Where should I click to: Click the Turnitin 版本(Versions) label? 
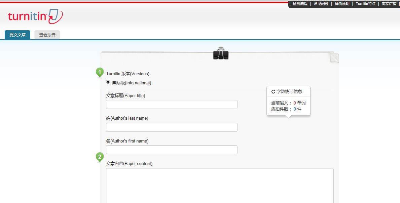128,74
